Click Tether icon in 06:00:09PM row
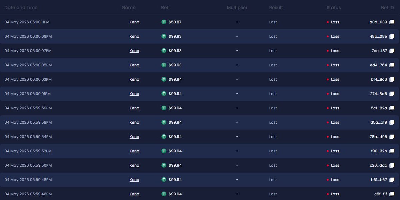 (x=164, y=36)
